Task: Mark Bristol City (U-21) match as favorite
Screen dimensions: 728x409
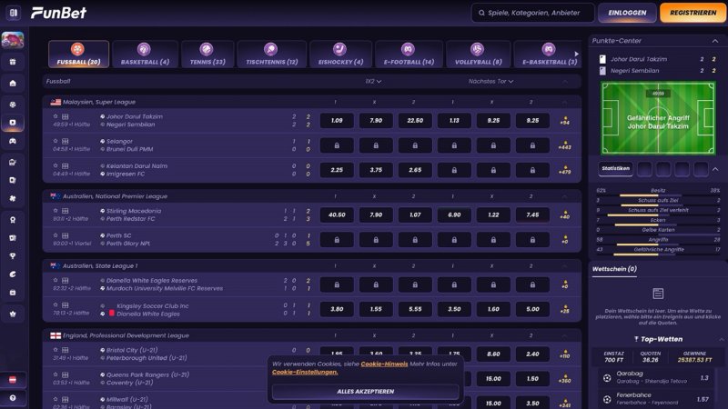Action: coord(56,349)
